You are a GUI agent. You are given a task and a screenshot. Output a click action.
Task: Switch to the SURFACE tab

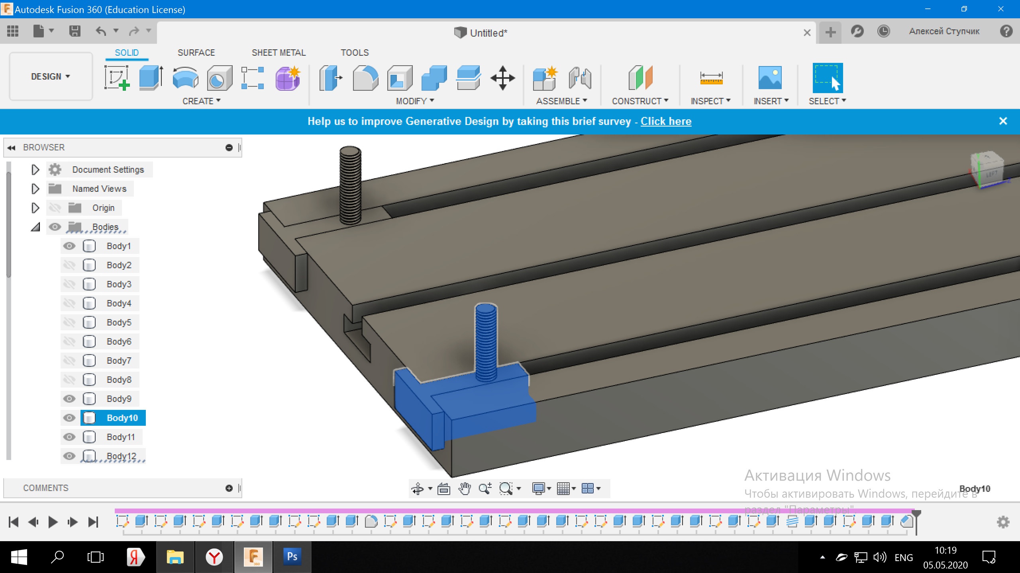196,53
